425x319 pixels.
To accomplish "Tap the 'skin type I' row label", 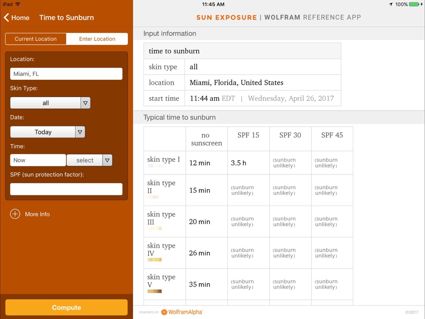I will pos(164,159).
